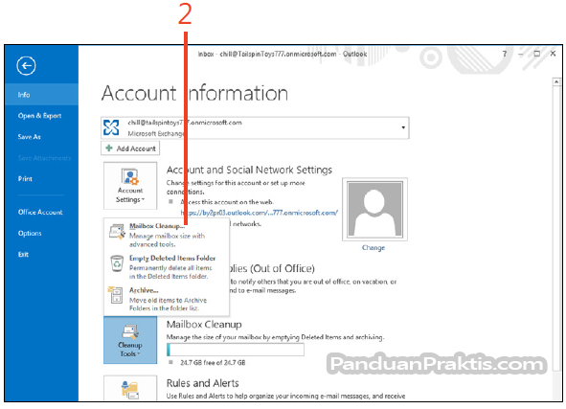Click the back arrow circle icon
The width and height of the screenshot is (566, 409).
pyautogui.click(x=26, y=66)
